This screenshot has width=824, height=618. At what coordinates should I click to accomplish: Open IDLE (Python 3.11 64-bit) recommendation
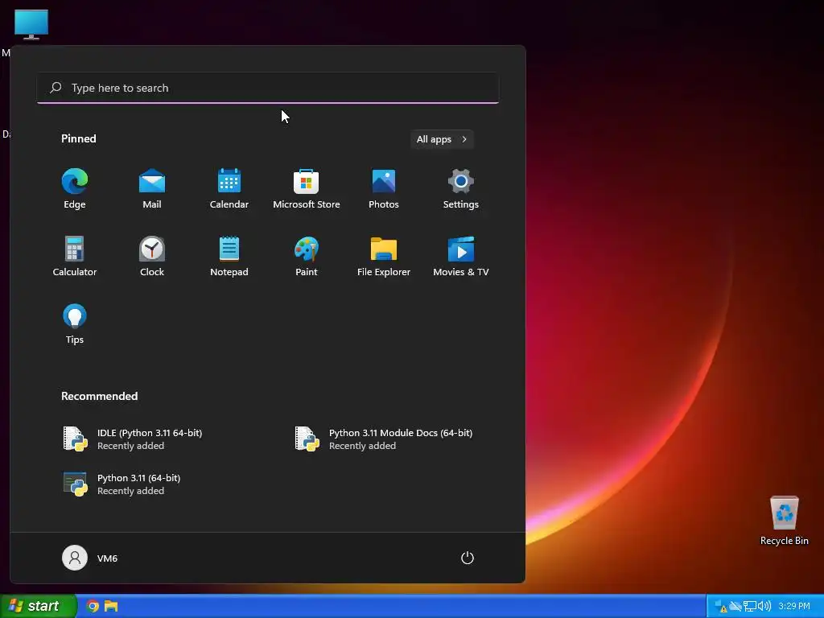click(133, 439)
